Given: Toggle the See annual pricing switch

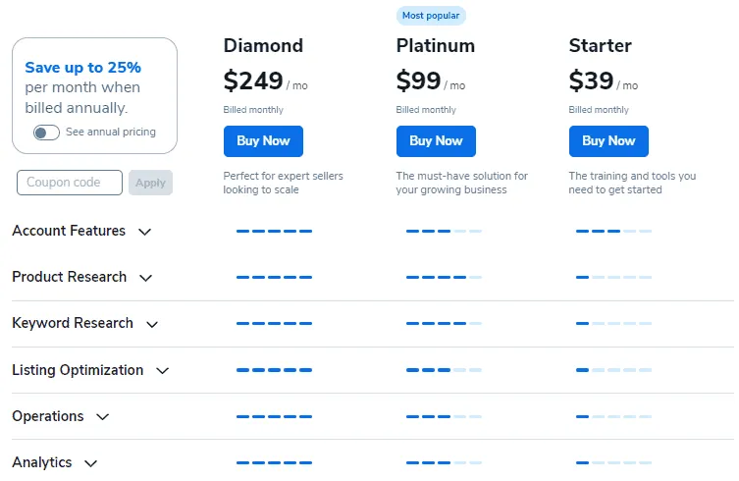Looking at the screenshot, I should coord(46,133).
